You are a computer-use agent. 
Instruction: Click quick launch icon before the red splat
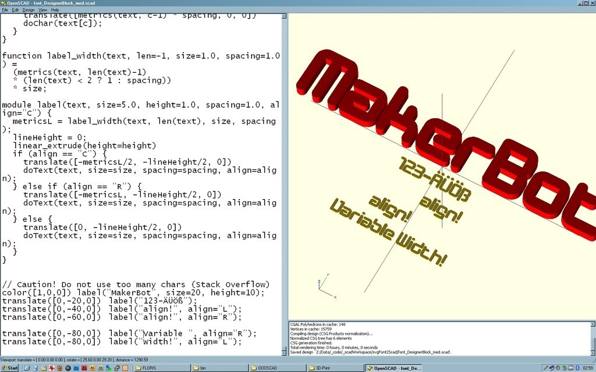click(x=43, y=368)
